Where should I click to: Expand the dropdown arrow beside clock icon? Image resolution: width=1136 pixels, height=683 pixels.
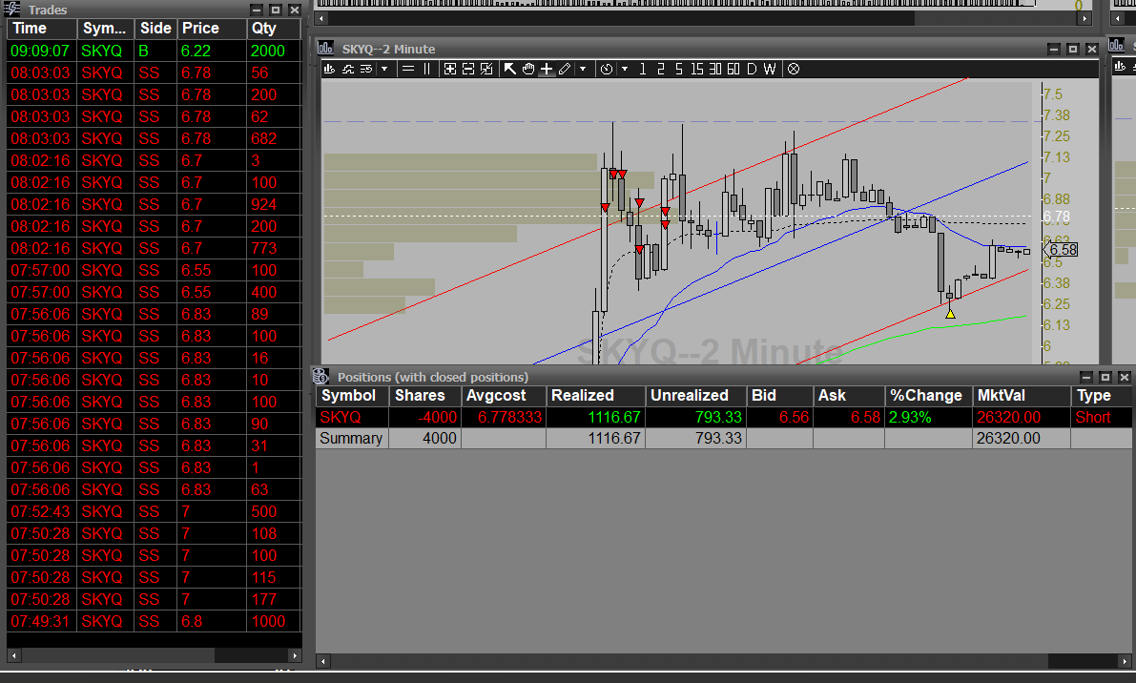[x=625, y=69]
